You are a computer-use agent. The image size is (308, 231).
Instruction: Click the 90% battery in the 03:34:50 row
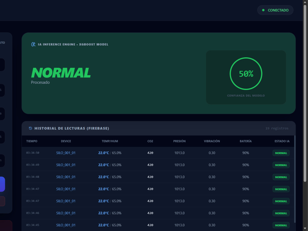[x=245, y=153]
